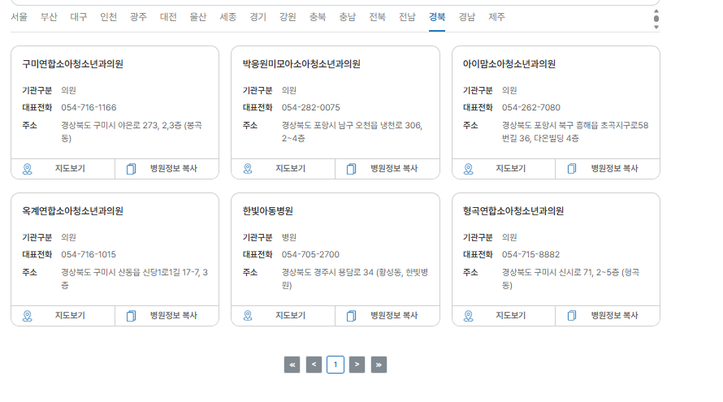Click copy icon for 아이맘소아청소년과의원
This screenshot has height=402, width=723.
coord(572,169)
